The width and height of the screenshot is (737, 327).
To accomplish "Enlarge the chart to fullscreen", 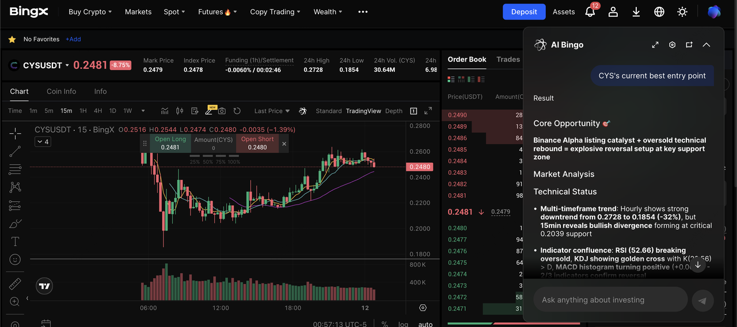I will pyautogui.click(x=428, y=111).
